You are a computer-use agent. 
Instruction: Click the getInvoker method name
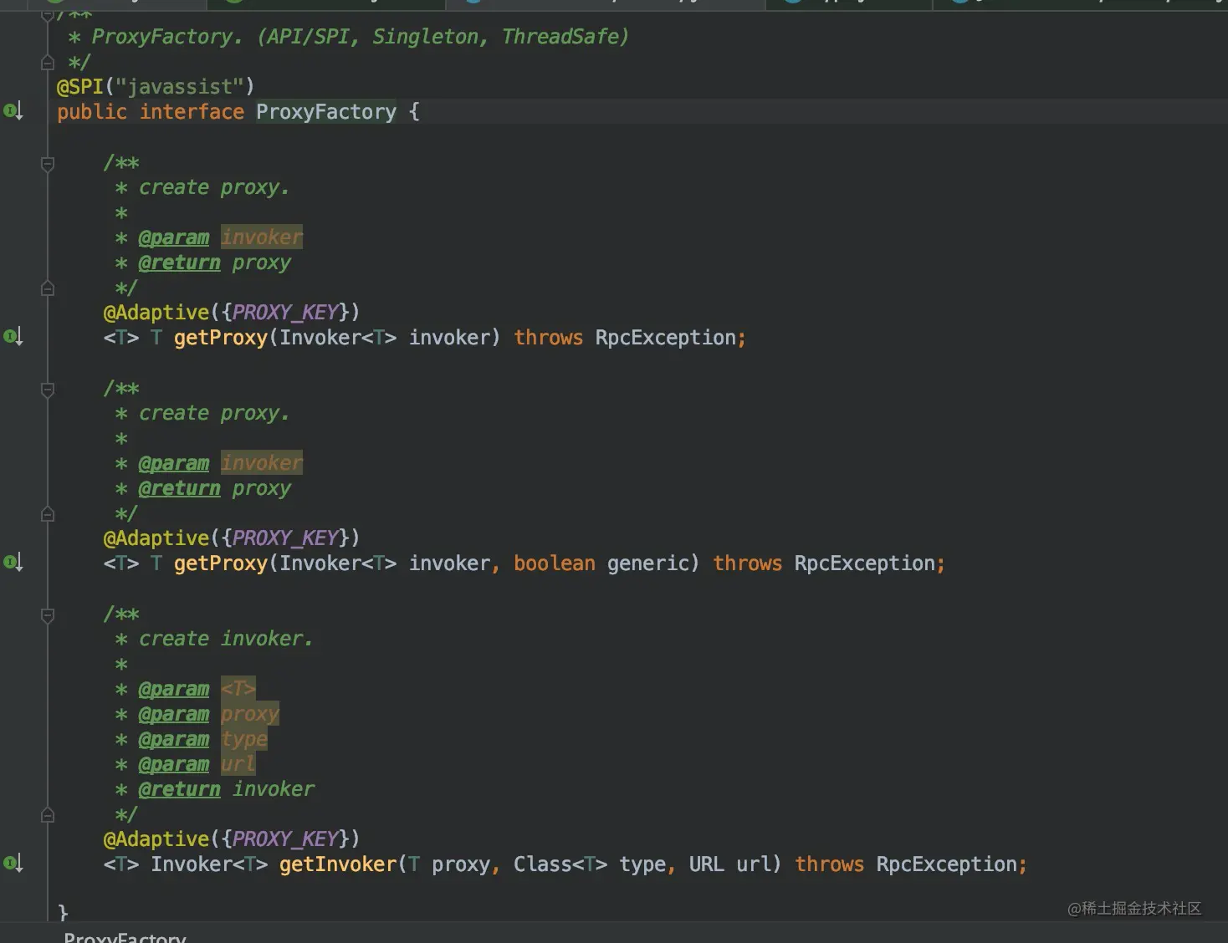(338, 864)
